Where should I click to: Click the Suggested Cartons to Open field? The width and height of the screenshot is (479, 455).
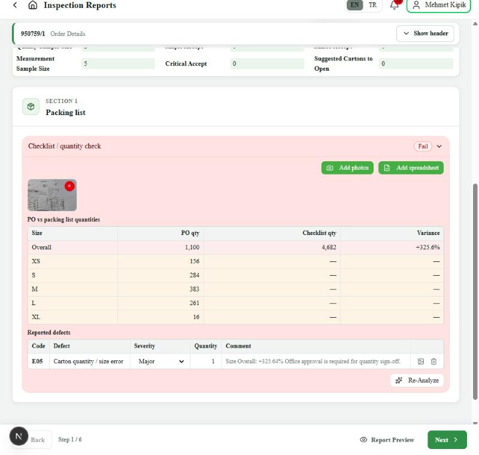(416, 64)
